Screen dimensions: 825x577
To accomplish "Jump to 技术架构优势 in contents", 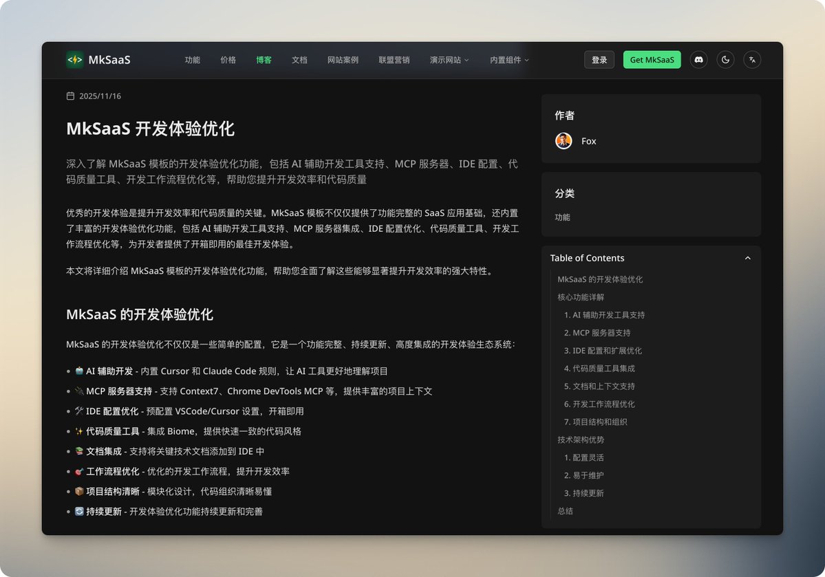I will point(581,439).
